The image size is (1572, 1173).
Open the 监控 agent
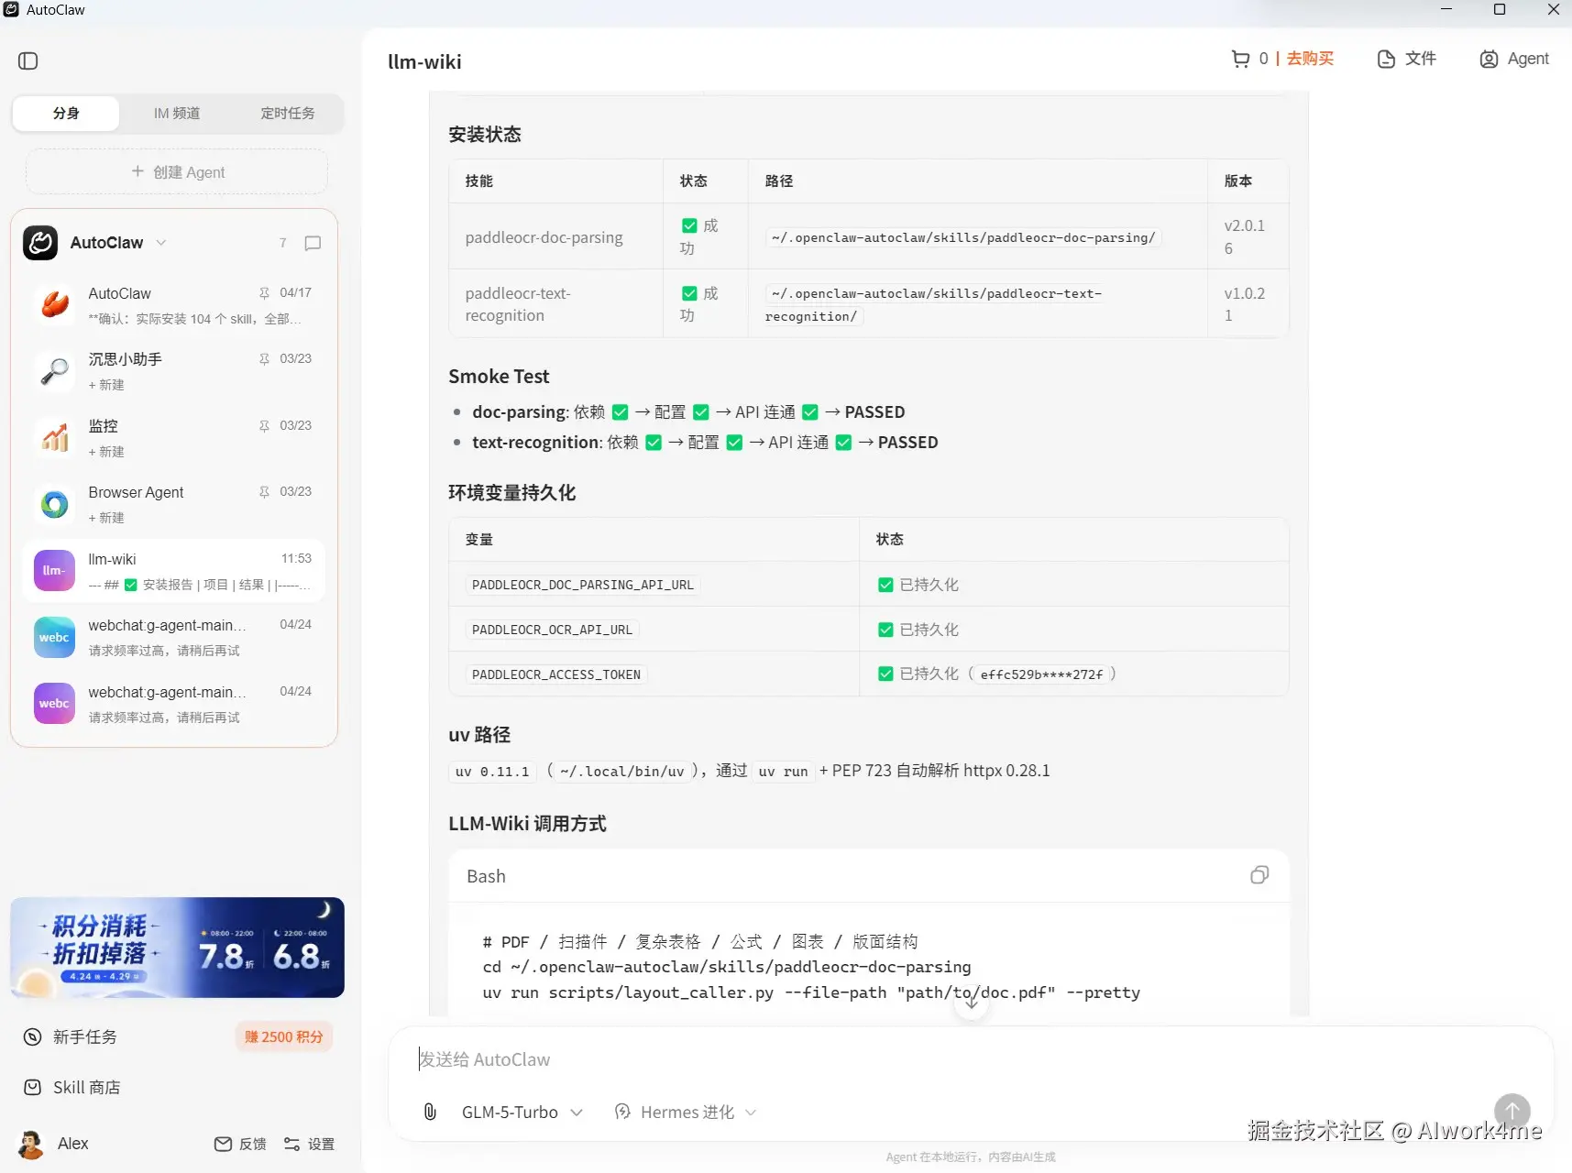(x=174, y=438)
